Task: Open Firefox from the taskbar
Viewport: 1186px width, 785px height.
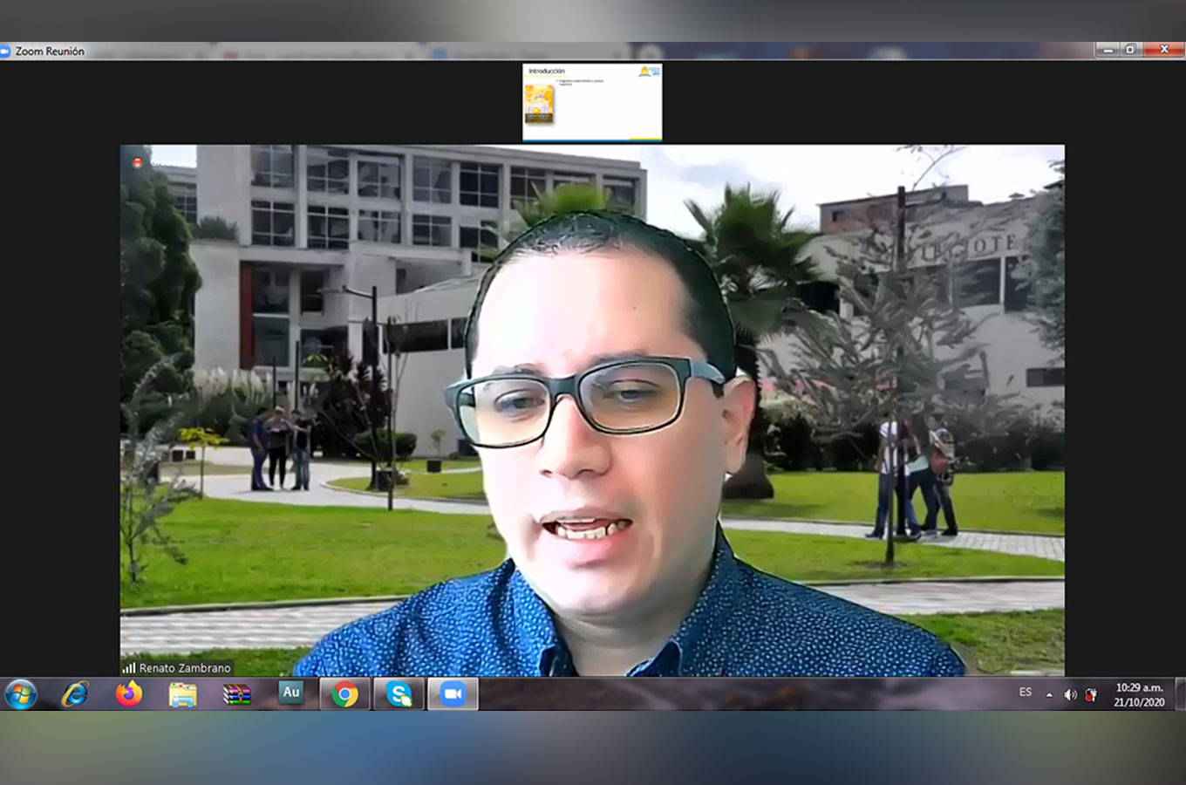Action: (129, 694)
